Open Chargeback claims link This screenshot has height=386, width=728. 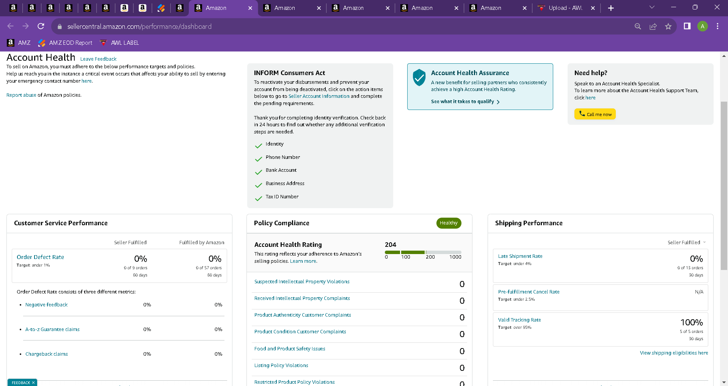tap(47, 354)
